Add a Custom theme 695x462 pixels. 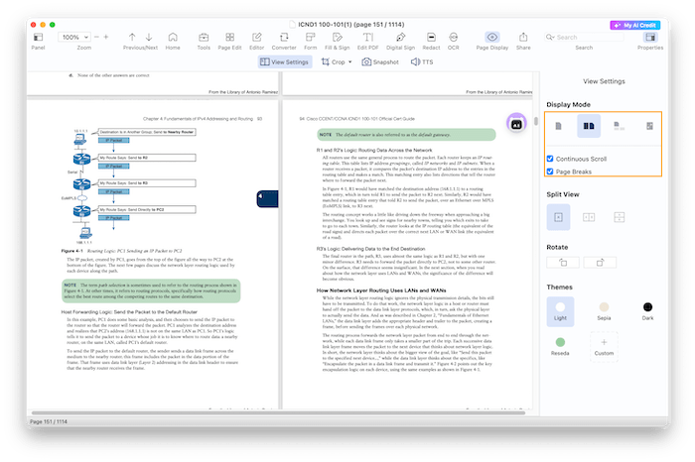click(604, 347)
